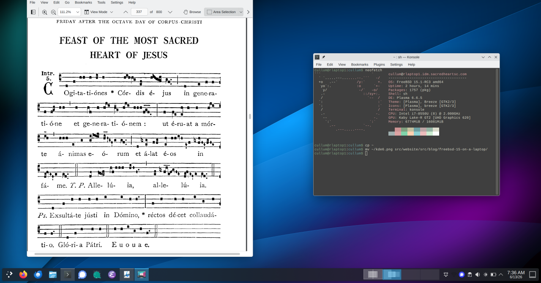Toggle the Okular sidebar panel icon
The width and height of the screenshot is (541, 283).
33,12
